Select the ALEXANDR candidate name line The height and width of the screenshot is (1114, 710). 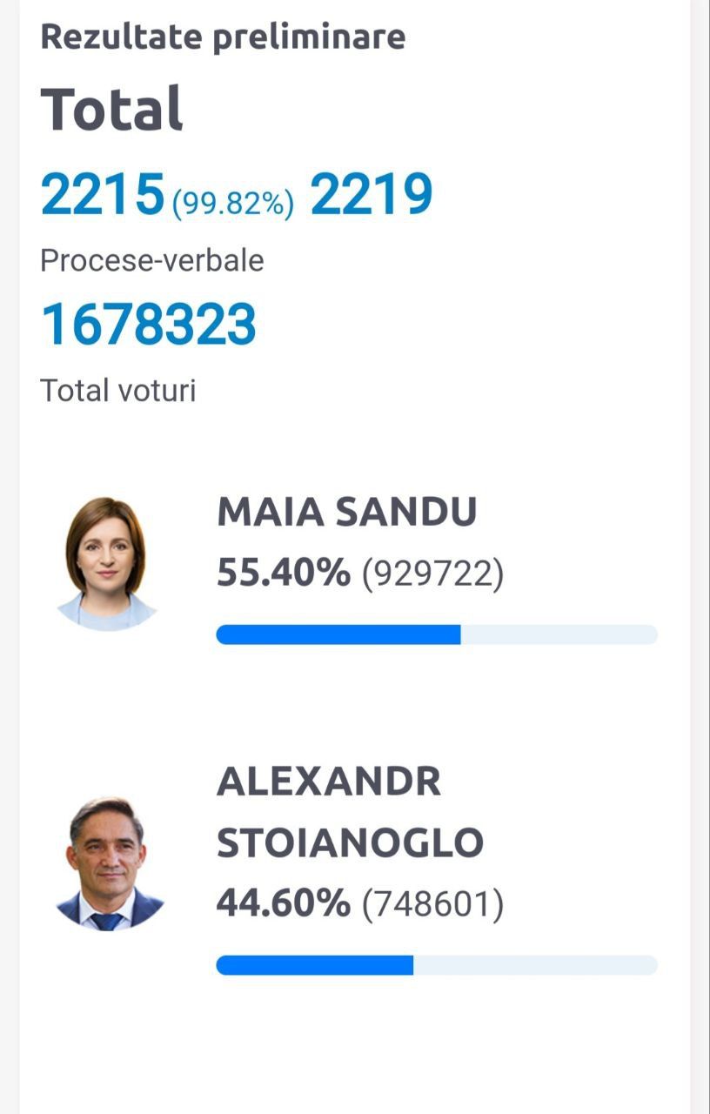[329, 782]
